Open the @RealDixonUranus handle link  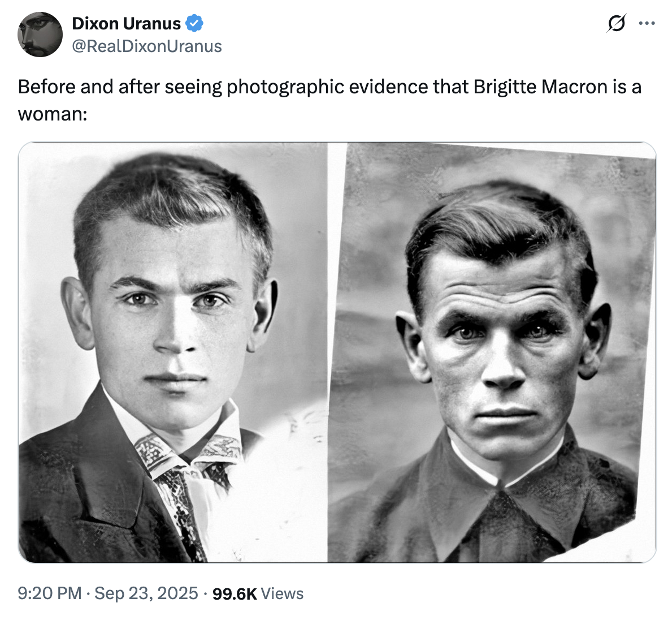147,46
